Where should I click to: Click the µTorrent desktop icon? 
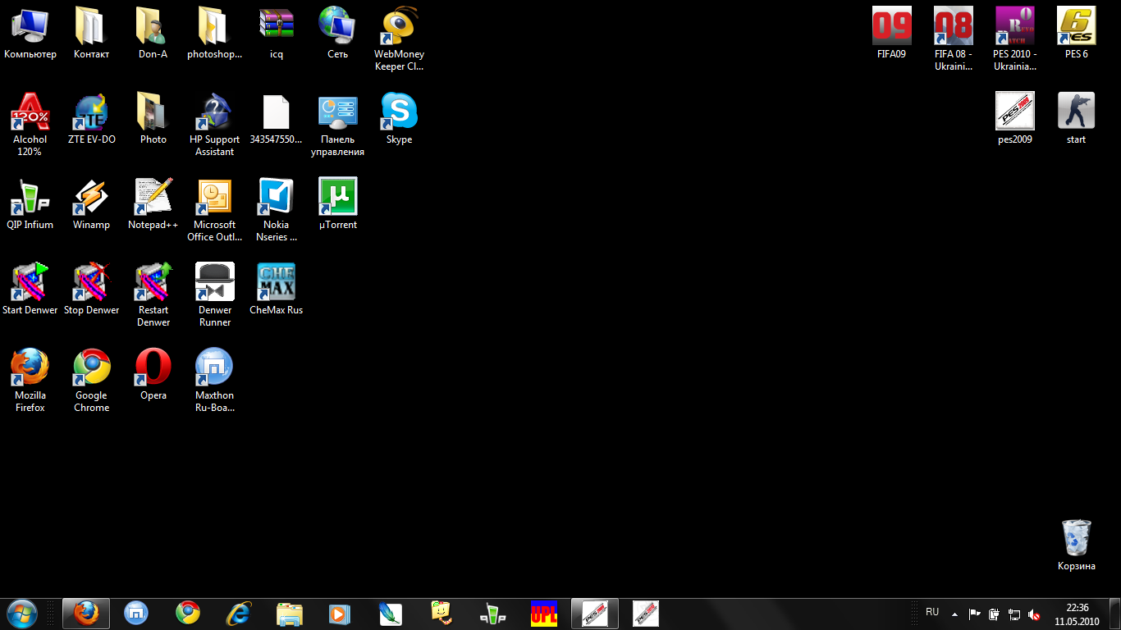coord(337,198)
